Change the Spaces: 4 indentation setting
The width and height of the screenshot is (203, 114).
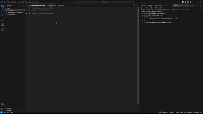(172, 113)
